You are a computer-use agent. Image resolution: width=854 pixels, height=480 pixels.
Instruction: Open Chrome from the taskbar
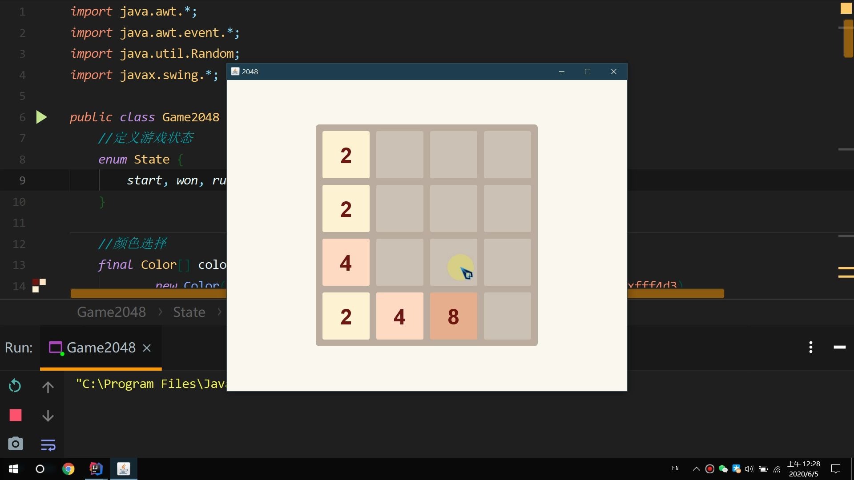coord(68,469)
